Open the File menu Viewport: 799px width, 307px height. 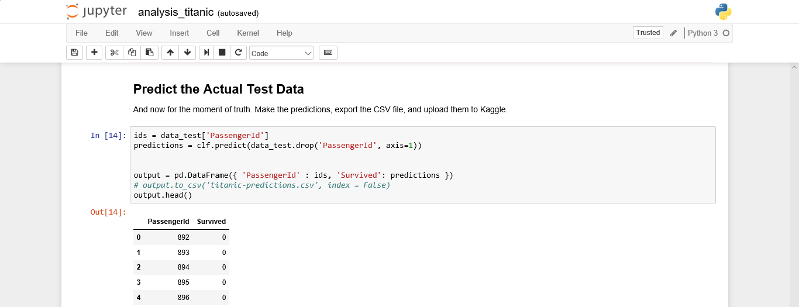(x=81, y=33)
